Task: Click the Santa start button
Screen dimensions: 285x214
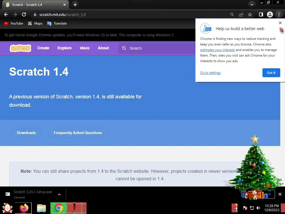Action: pos(8,208)
